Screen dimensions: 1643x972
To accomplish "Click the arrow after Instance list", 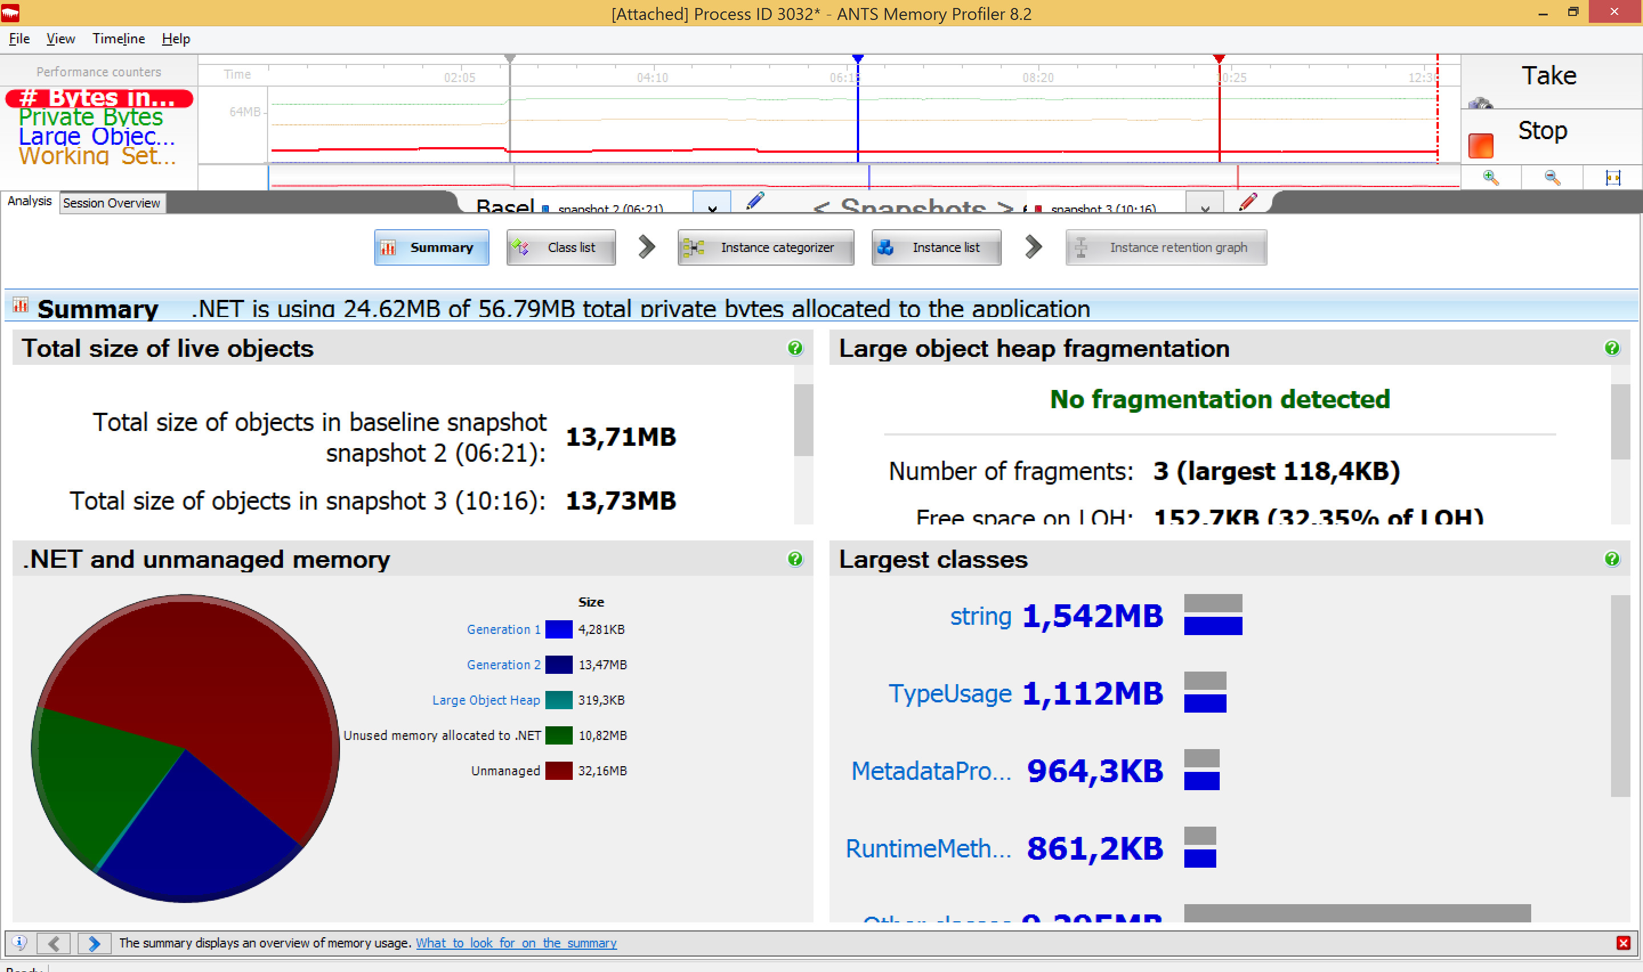I will 1033,247.
